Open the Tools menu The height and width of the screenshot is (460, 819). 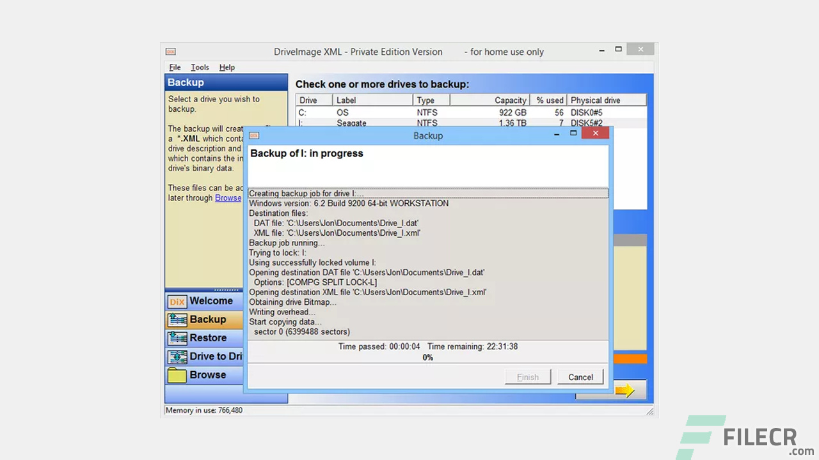point(200,67)
